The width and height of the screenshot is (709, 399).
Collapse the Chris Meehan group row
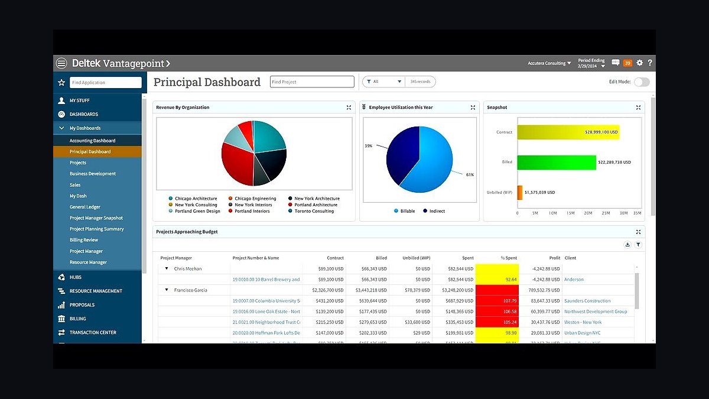167,269
